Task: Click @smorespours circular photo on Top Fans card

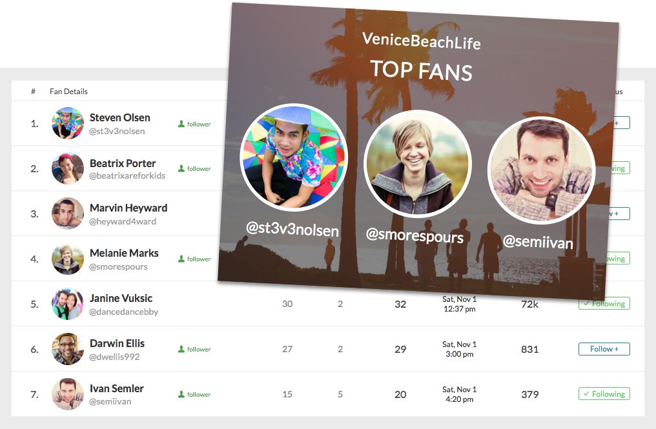Action: pos(418,164)
